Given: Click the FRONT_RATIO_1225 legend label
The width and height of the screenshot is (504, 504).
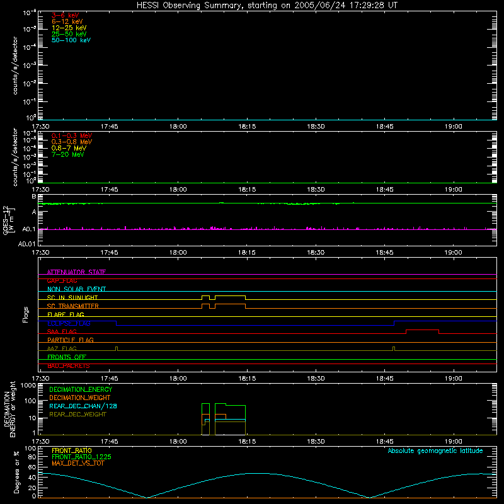Looking at the screenshot, I should click(81, 457).
